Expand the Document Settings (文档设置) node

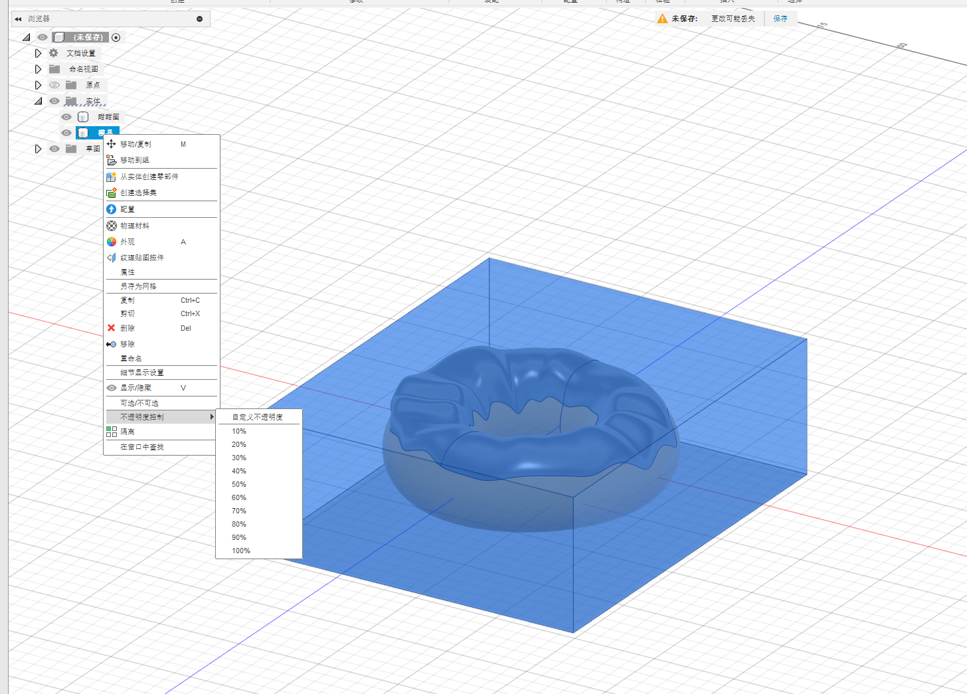pos(38,53)
